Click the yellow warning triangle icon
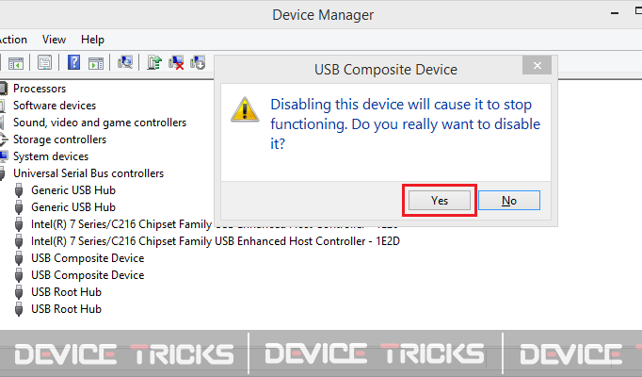Viewport: 642px width, 377px height. coord(245,110)
